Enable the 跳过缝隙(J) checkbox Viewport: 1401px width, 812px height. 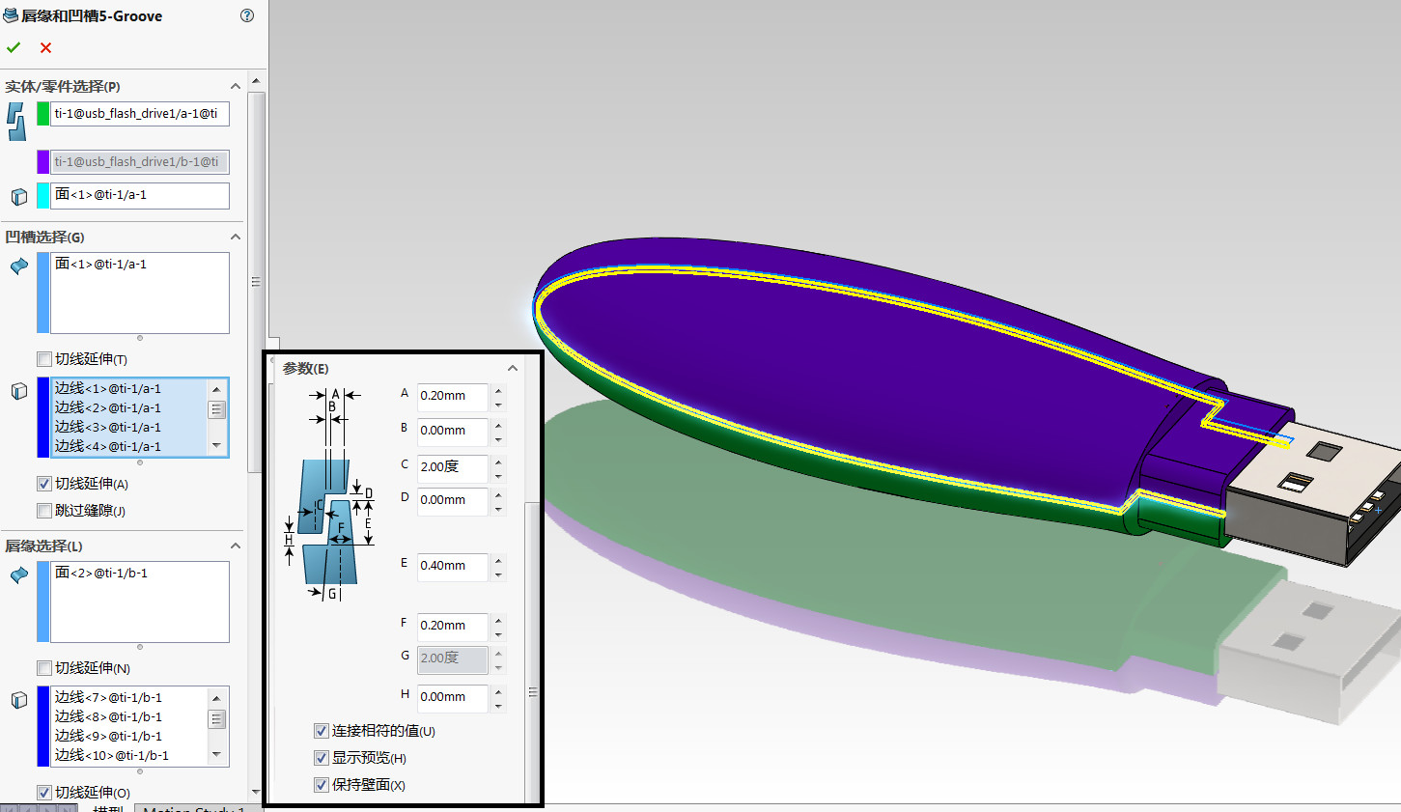[x=44, y=511]
